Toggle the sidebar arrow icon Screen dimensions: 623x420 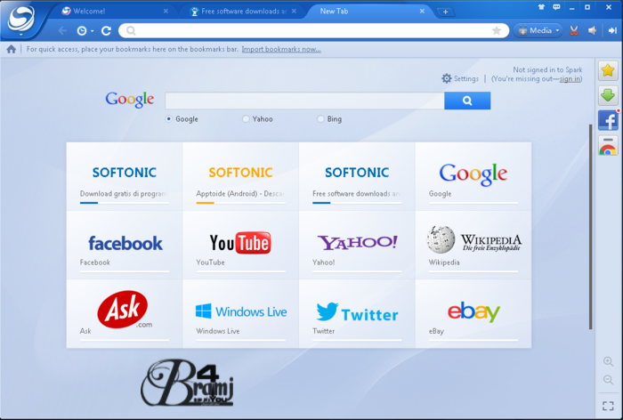[x=612, y=30]
